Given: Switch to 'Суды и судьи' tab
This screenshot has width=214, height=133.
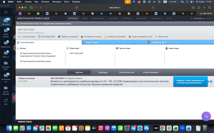Looking at the screenshot, I should [x=115, y=42].
